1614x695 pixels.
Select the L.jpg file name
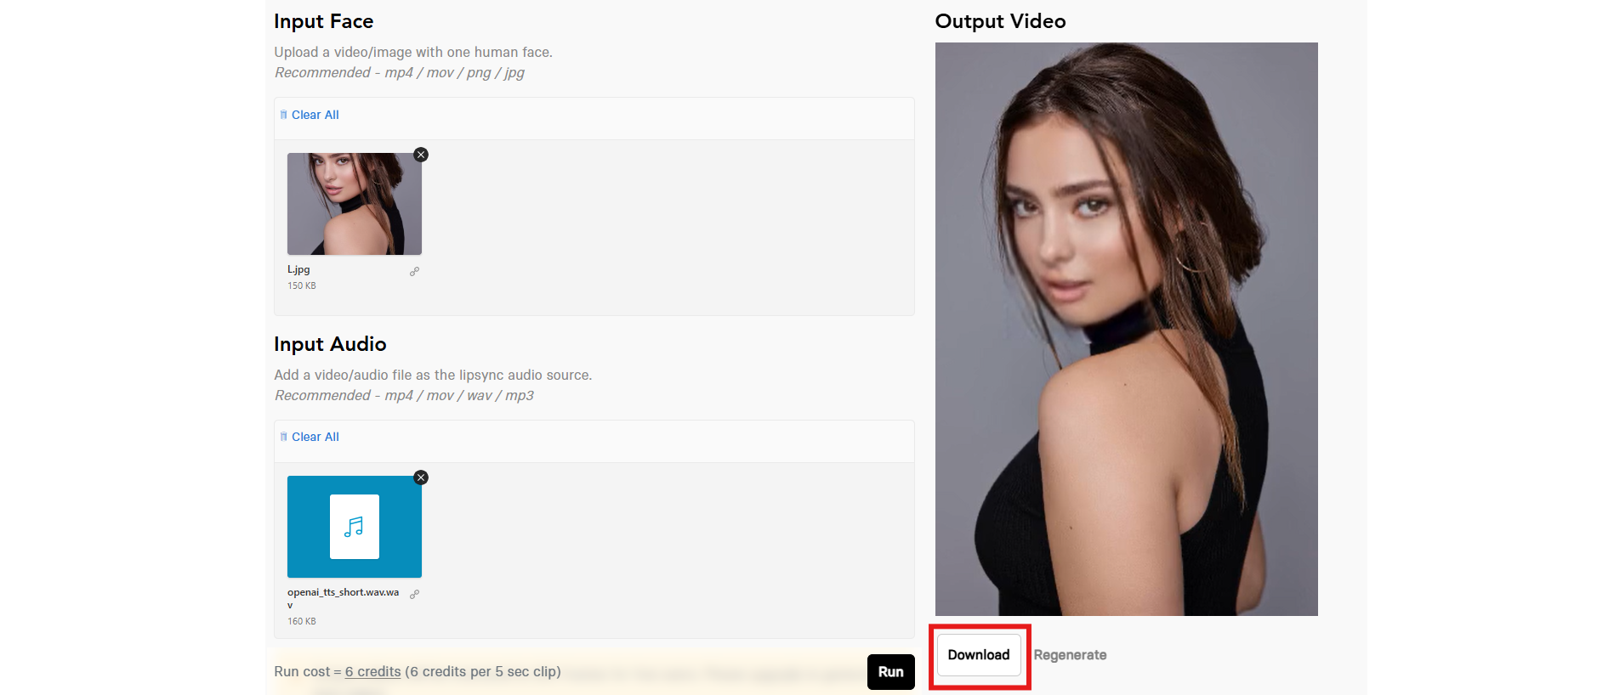298,269
